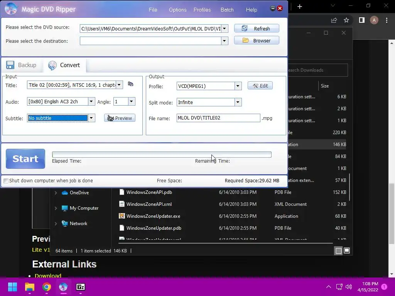Open a new Chrome tab
This screenshot has width=395, height=296.
[x=299, y=7]
